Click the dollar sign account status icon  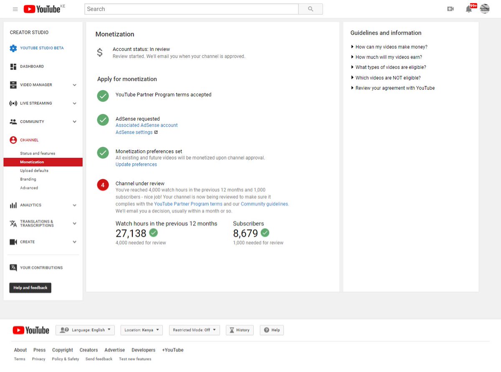pos(99,52)
